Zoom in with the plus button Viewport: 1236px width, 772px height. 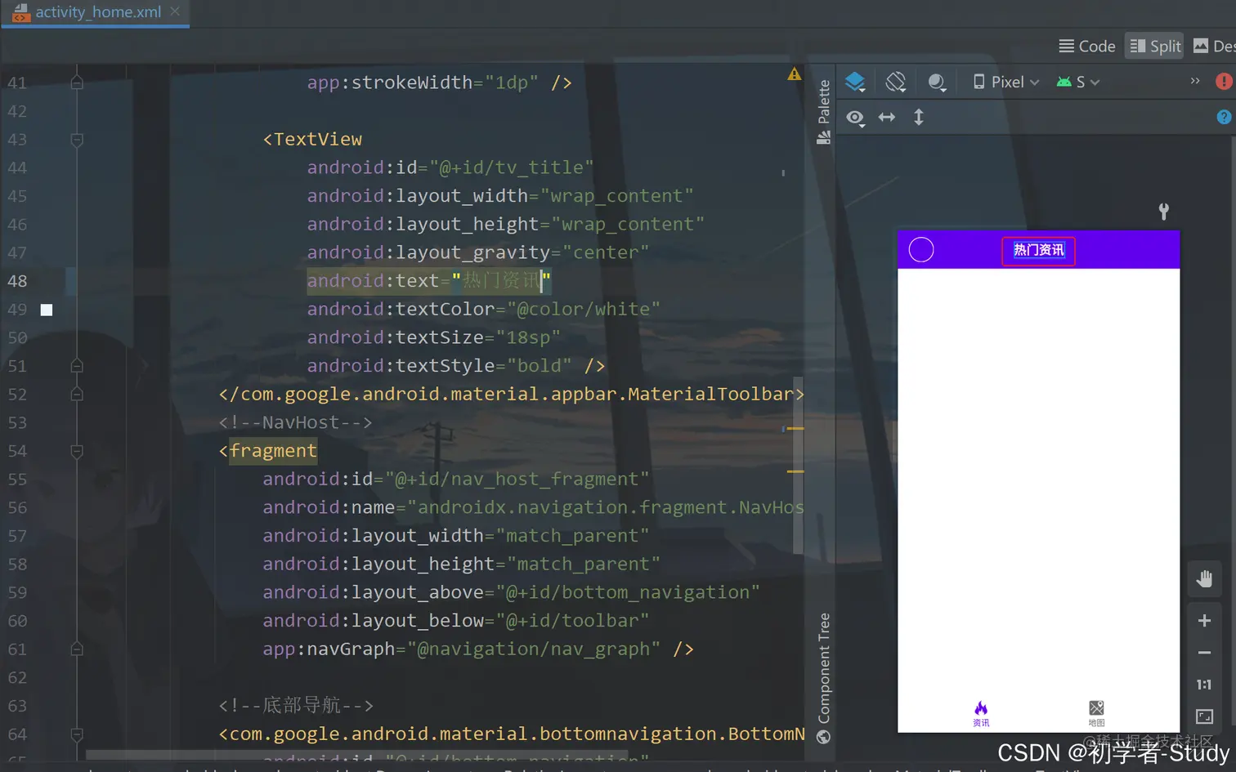point(1204,621)
